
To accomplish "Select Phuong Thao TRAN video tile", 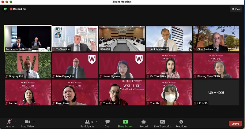I will [216, 65].
